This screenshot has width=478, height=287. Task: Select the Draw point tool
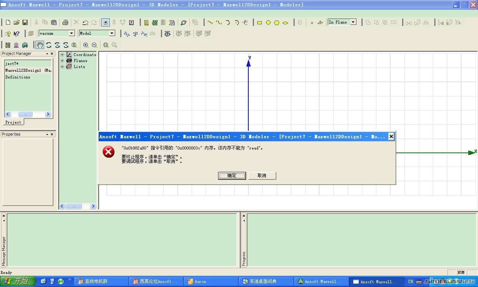tap(312, 22)
